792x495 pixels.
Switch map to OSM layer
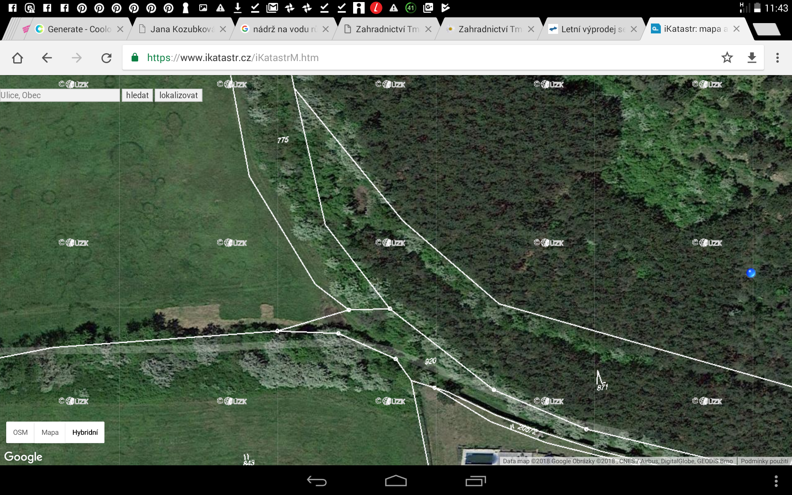coord(20,432)
